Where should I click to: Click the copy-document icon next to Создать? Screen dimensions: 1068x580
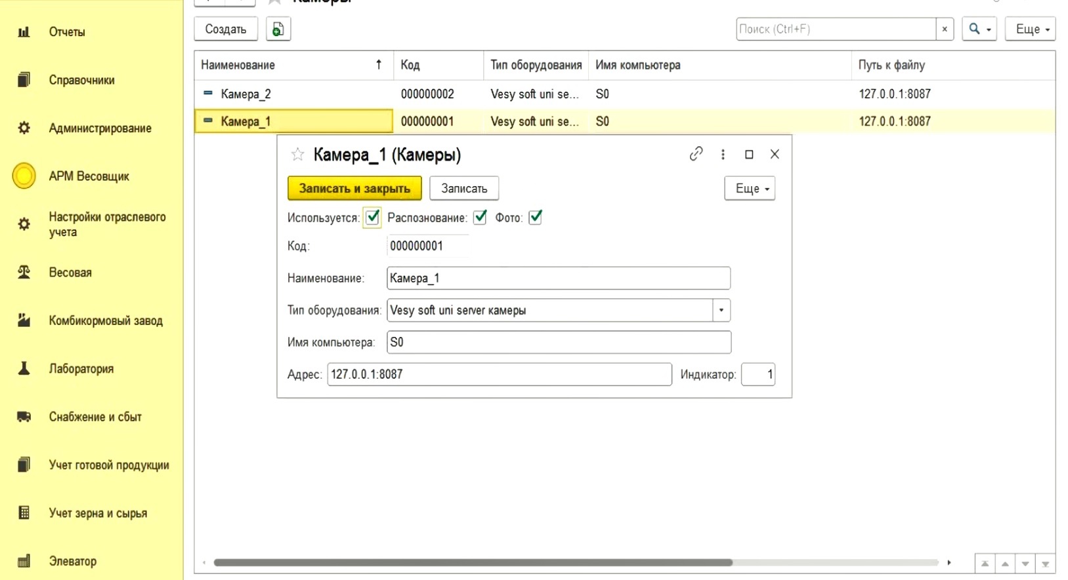tap(278, 29)
